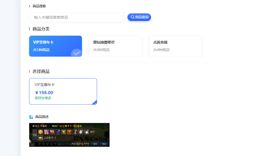
Task: Open the product description game screenshot
Action: tap(69, 135)
